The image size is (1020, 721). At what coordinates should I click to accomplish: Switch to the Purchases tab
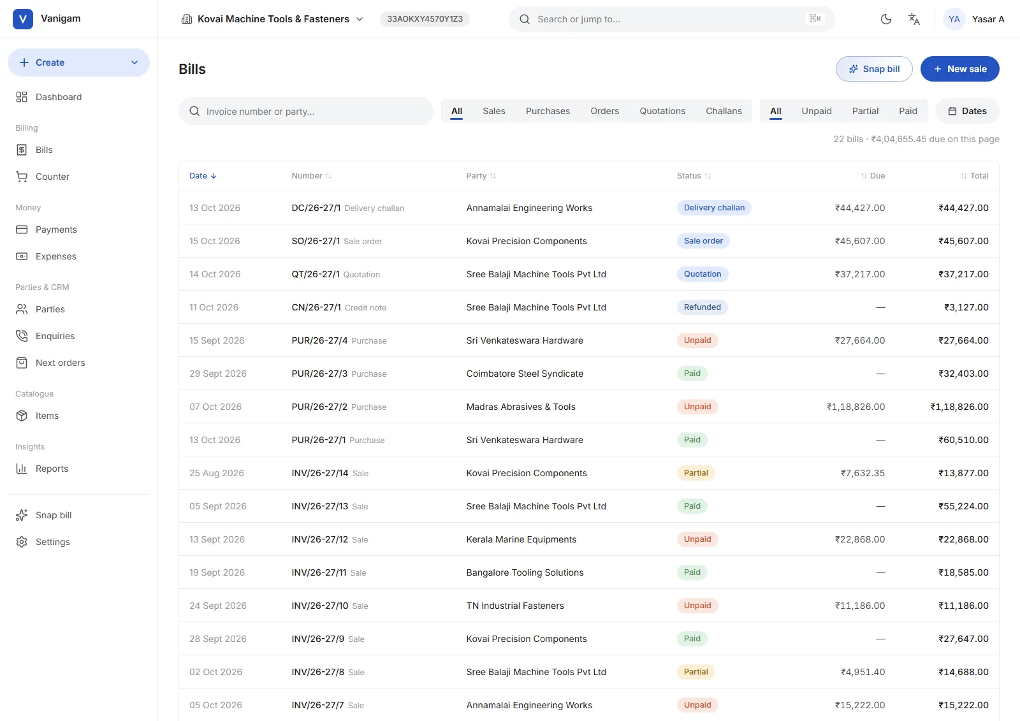(548, 111)
